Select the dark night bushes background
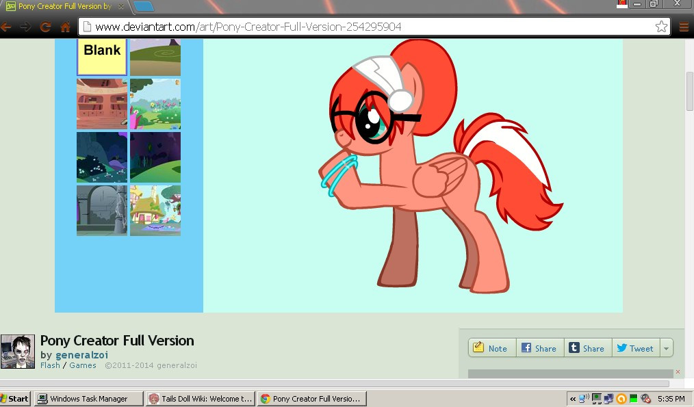The width and height of the screenshot is (694, 407). 102,157
